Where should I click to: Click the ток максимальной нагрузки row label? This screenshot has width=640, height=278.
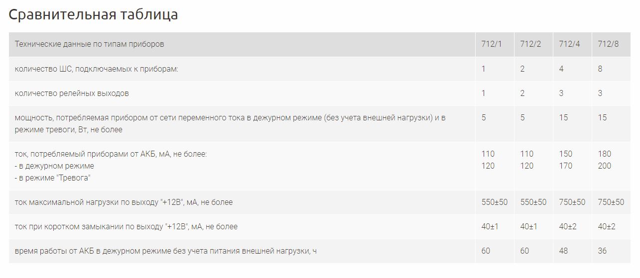pyautogui.click(x=124, y=202)
